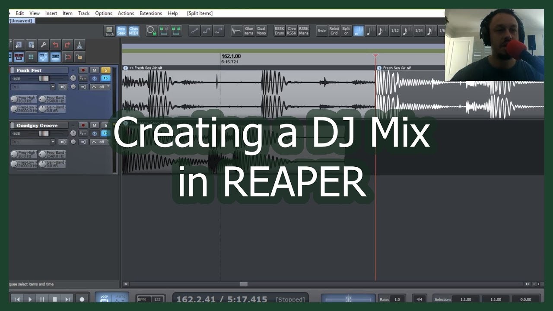This screenshot has width=553, height=311.
Task: Arm record on Goodguy Groove track
Action: [83, 125]
